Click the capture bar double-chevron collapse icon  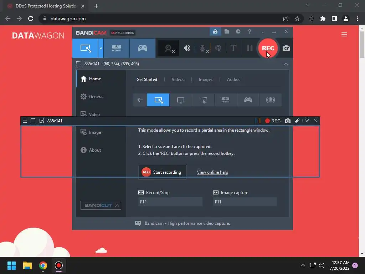pyautogui.click(x=307, y=121)
